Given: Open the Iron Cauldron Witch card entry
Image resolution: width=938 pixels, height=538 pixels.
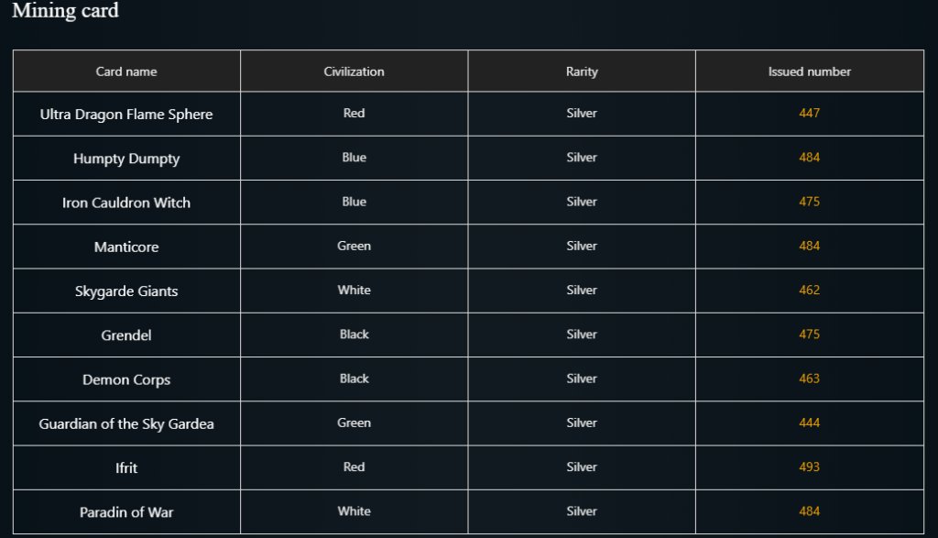Looking at the screenshot, I should coord(126,203).
